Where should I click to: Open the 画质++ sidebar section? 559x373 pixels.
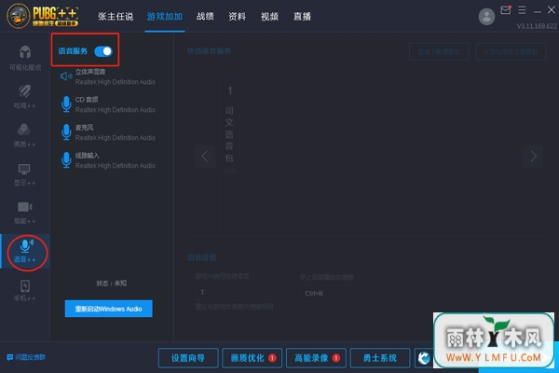tap(24, 135)
